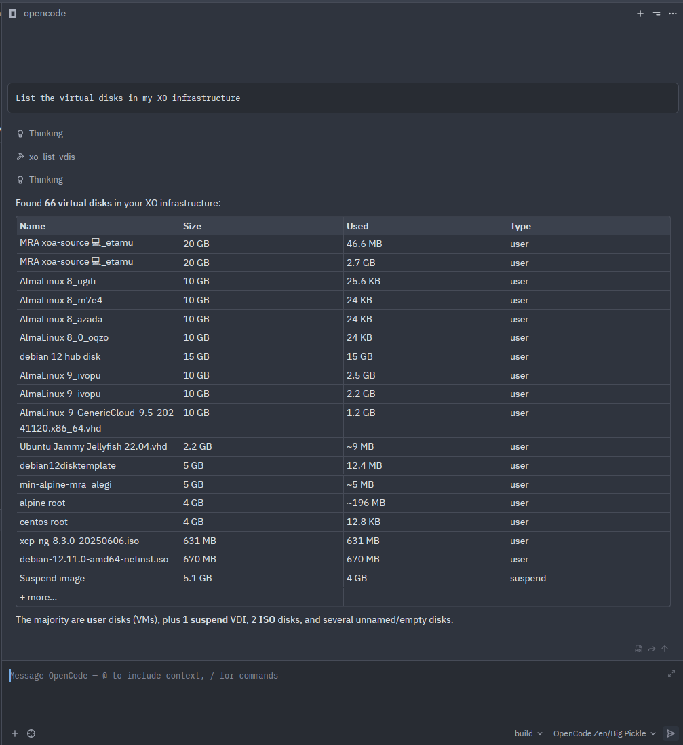Open the build agent mode dropdown
This screenshot has width=683, height=745.
point(528,733)
